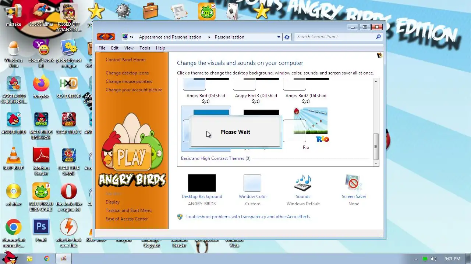Open the View menu
471x264 pixels.
coord(129,48)
